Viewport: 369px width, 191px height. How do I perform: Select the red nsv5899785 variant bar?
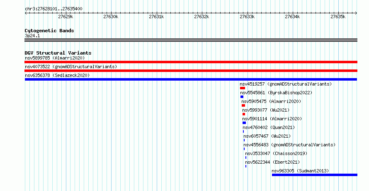[x=191, y=62]
